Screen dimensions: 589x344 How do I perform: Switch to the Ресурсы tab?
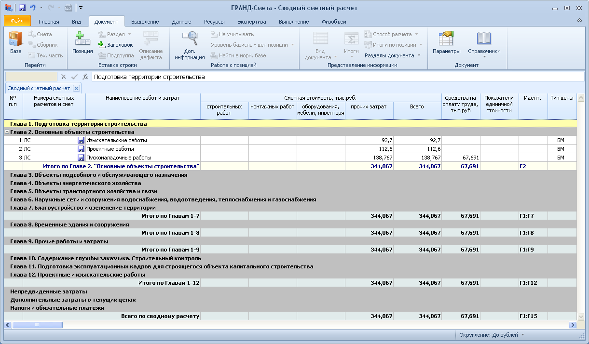214,22
